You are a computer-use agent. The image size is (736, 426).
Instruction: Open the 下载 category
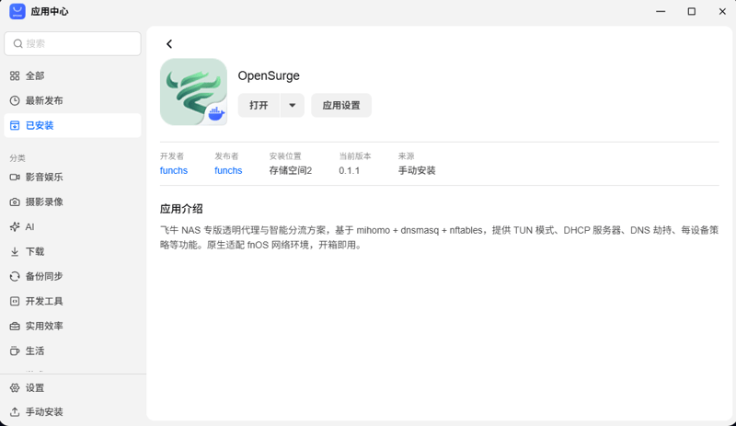(73, 252)
